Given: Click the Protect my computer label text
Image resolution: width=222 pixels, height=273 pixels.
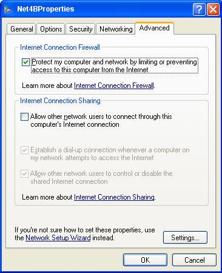Looking at the screenshot, I should [115, 66].
